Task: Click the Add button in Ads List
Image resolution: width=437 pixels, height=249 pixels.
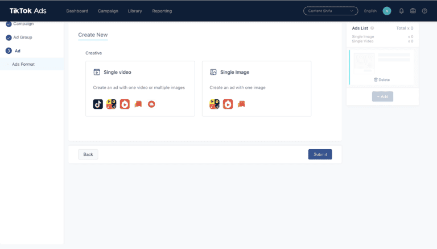Action: click(382, 96)
